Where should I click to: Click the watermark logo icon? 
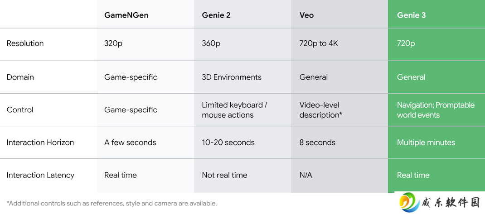tap(408, 203)
